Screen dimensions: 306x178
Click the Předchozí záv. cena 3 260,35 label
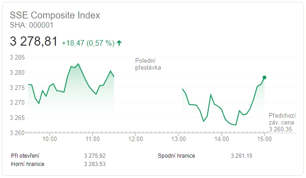(282, 123)
